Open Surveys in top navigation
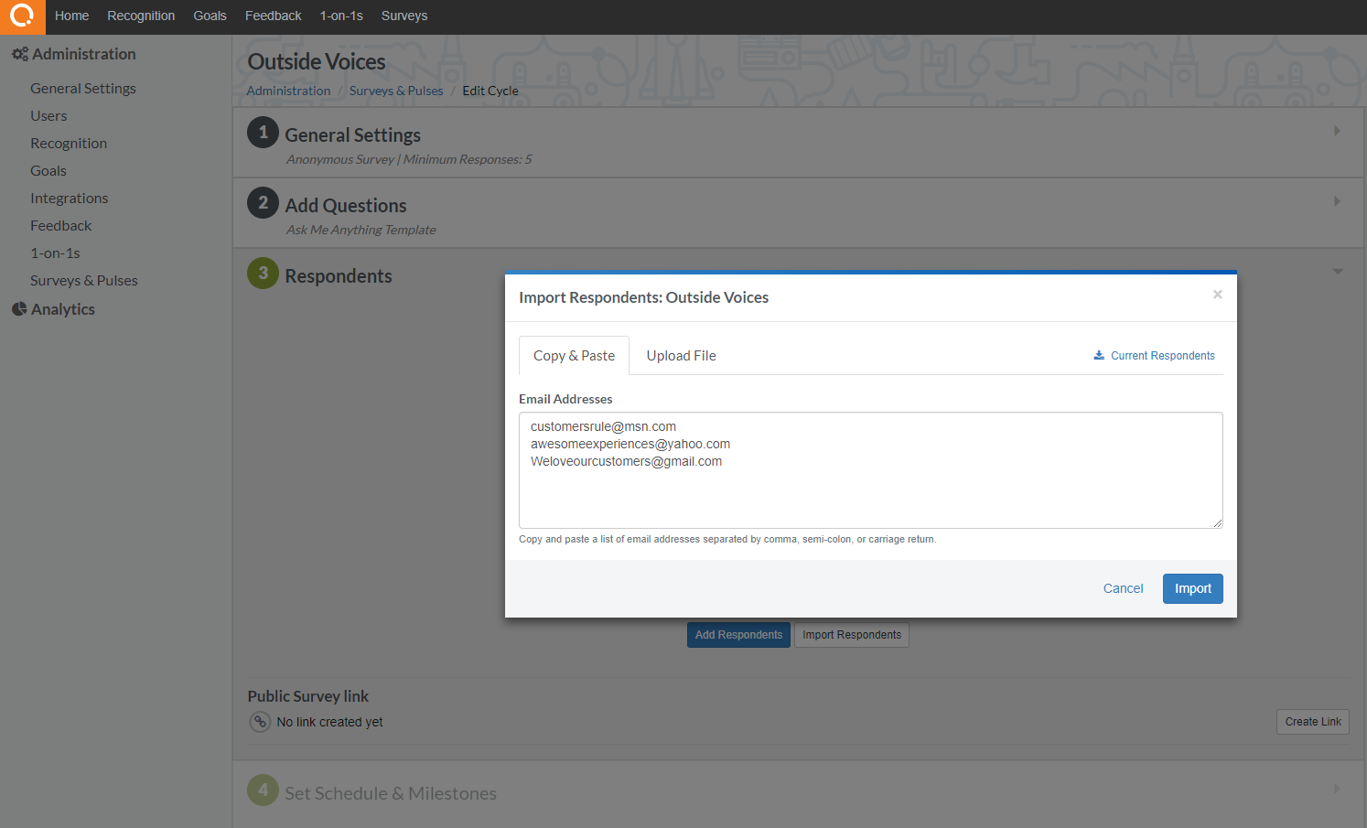 coord(404,16)
